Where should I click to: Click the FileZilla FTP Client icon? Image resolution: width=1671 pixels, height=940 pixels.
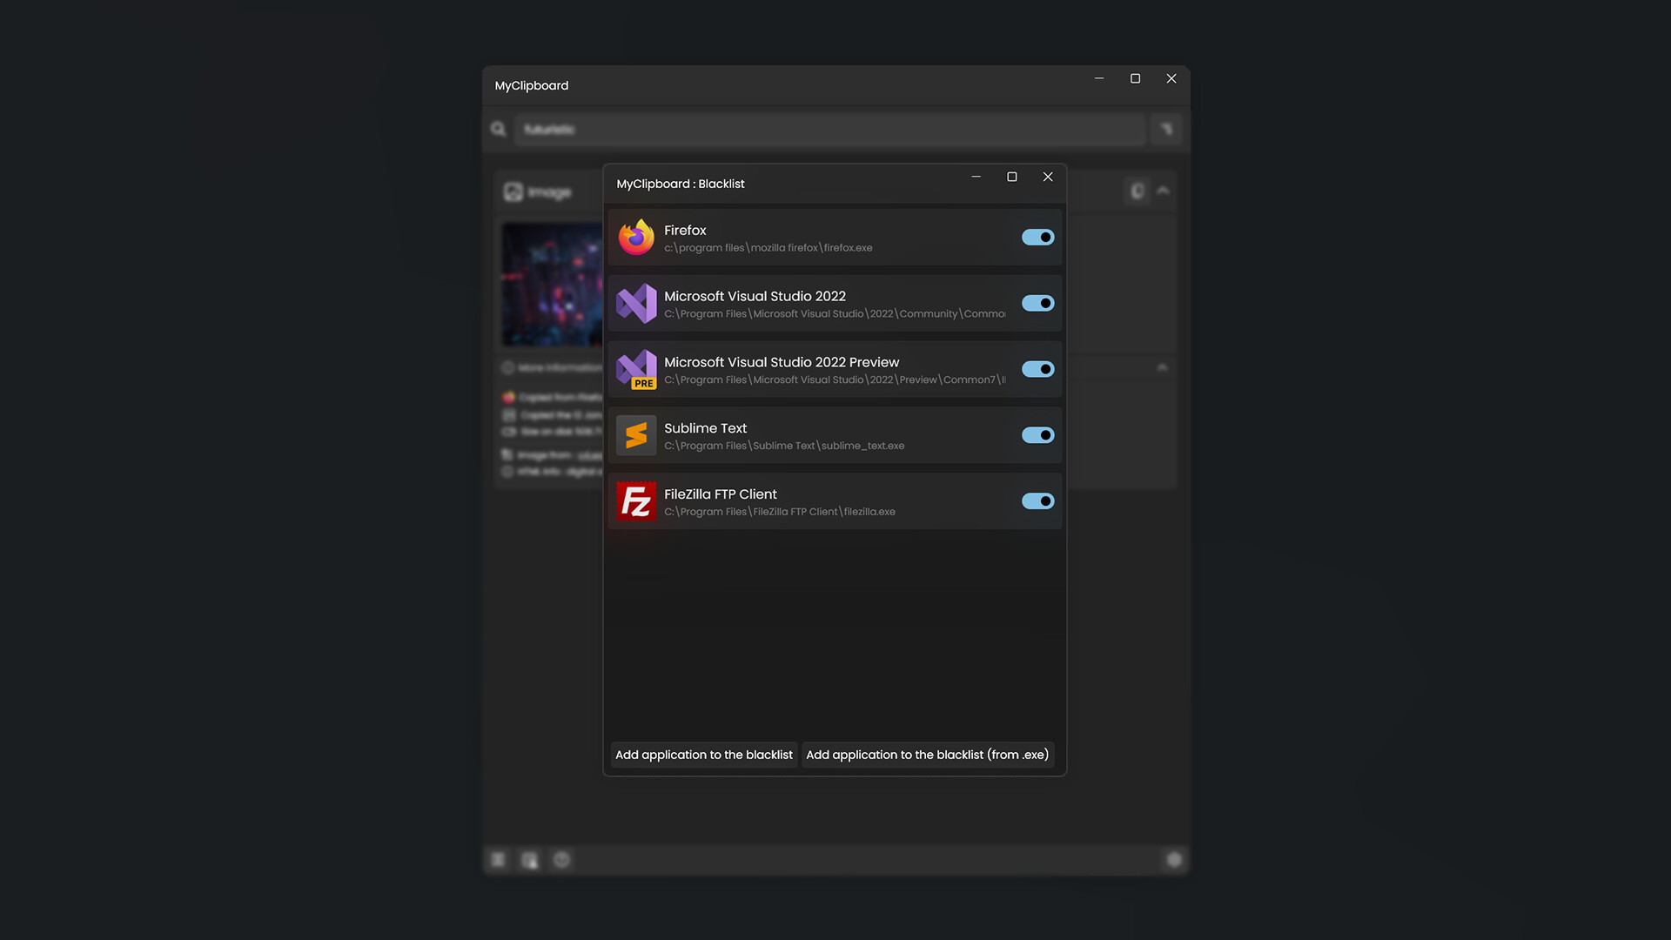636,501
